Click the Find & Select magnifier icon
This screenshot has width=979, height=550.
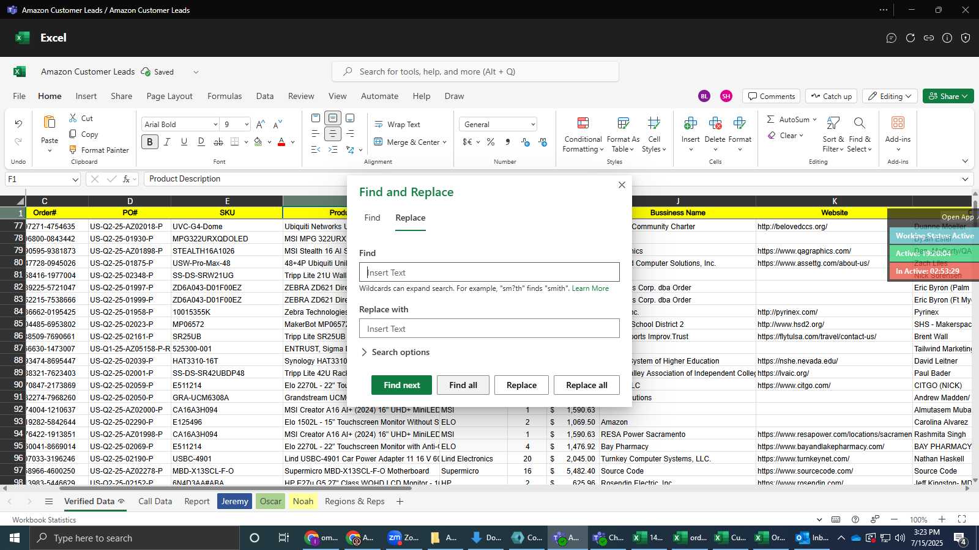coord(859,123)
